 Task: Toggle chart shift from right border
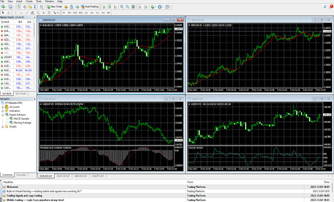coord(146,7)
